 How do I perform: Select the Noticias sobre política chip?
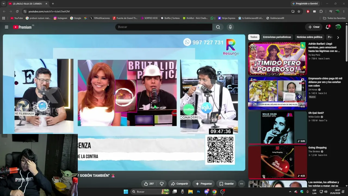click(x=309, y=37)
